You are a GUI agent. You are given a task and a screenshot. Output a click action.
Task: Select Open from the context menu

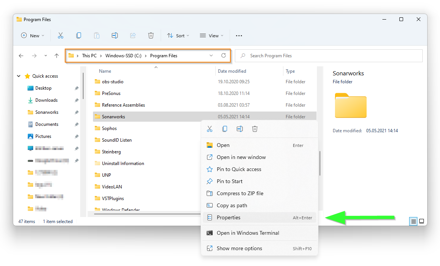click(x=260, y=145)
